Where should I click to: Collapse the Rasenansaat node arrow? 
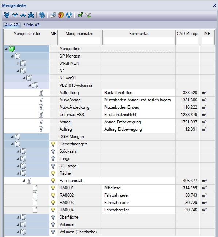click(24, 181)
